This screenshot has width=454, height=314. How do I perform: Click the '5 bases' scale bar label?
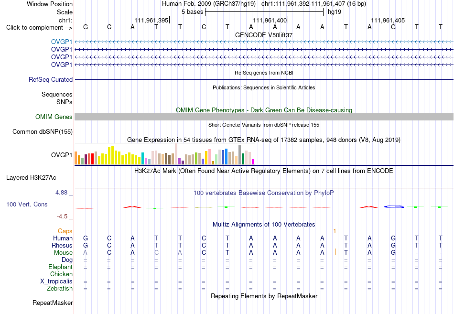192,12
